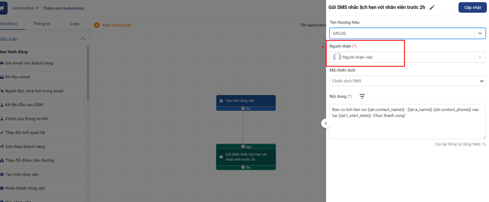This screenshot has height=202, width=489.
Task: Collapse the Điều kiện section
Action: click(x=83, y=39)
